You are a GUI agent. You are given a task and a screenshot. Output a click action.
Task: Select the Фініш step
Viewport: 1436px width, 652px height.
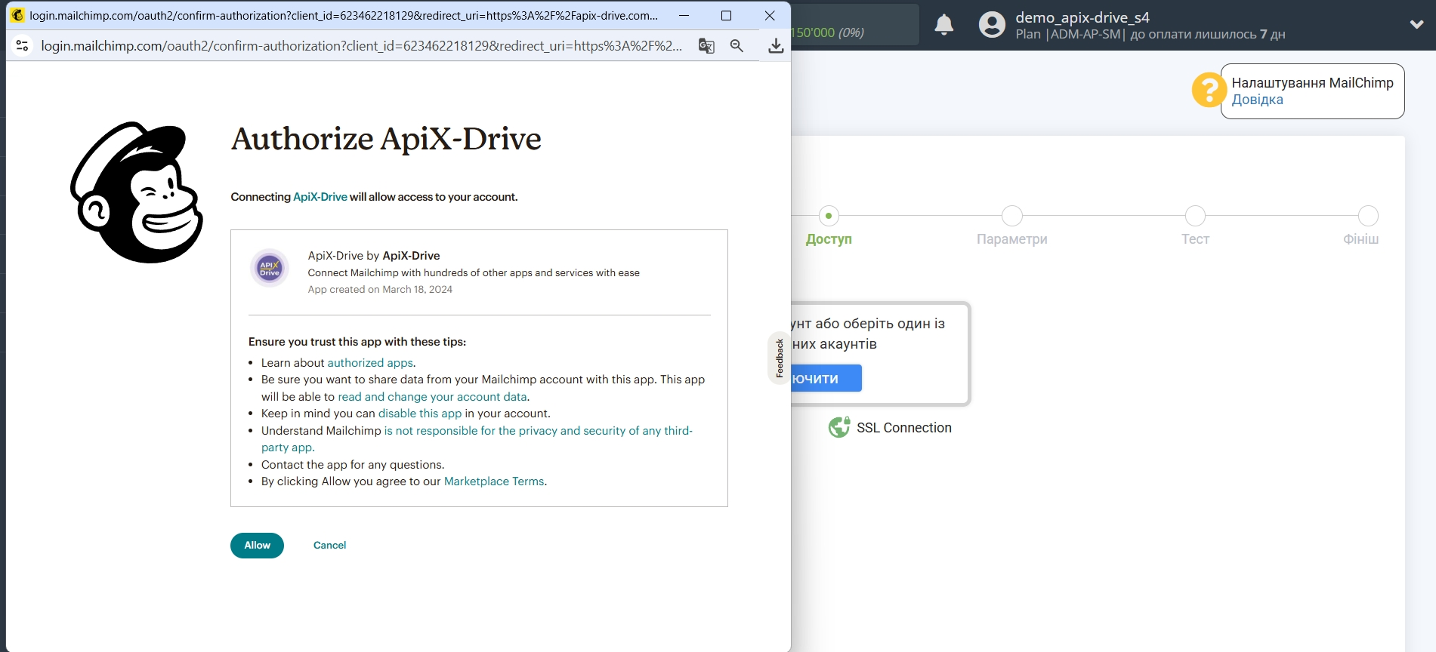coord(1360,239)
